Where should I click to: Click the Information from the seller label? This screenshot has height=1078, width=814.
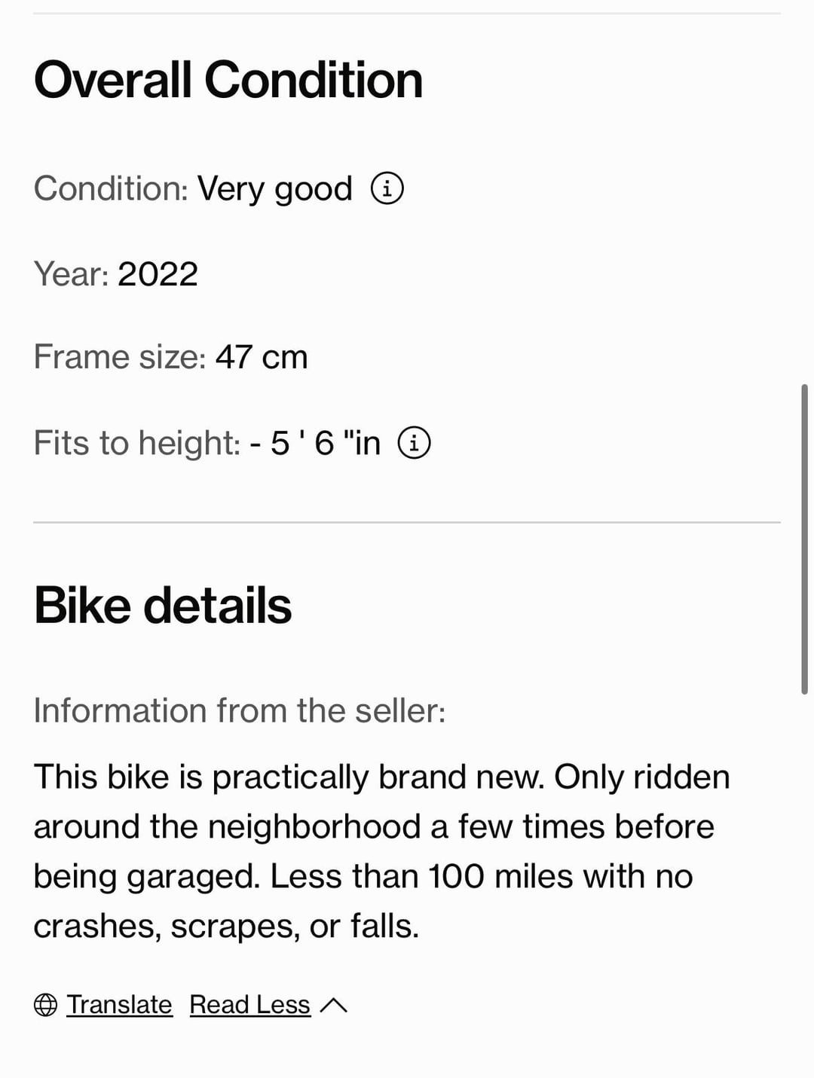pyautogui.click(x=240, y=710)
